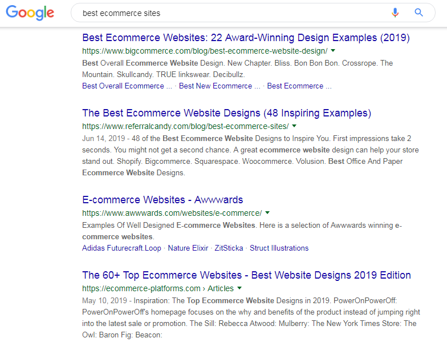Viewport: 447px width, 354px height.
Task: Click the green URL 'https://www.bigcommerce.com/blog/best-ecommerce-website-design/'
Action: pyautogui.click(x=205, y=51)
